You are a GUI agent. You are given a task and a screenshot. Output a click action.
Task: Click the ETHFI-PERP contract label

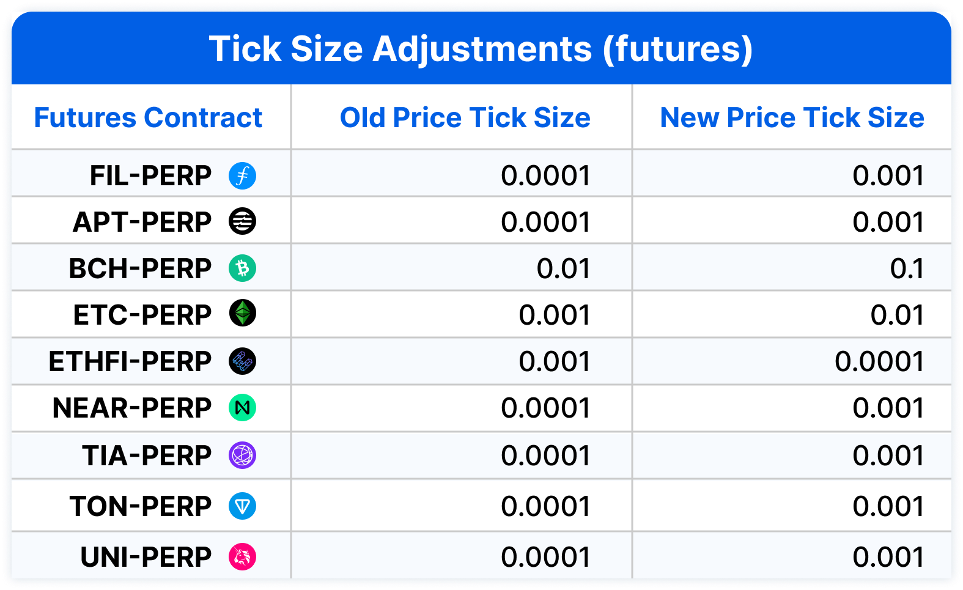pos(130,361)
